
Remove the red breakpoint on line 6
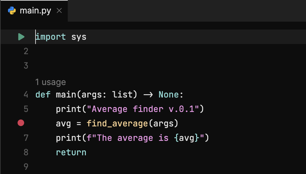coord(21,123)
